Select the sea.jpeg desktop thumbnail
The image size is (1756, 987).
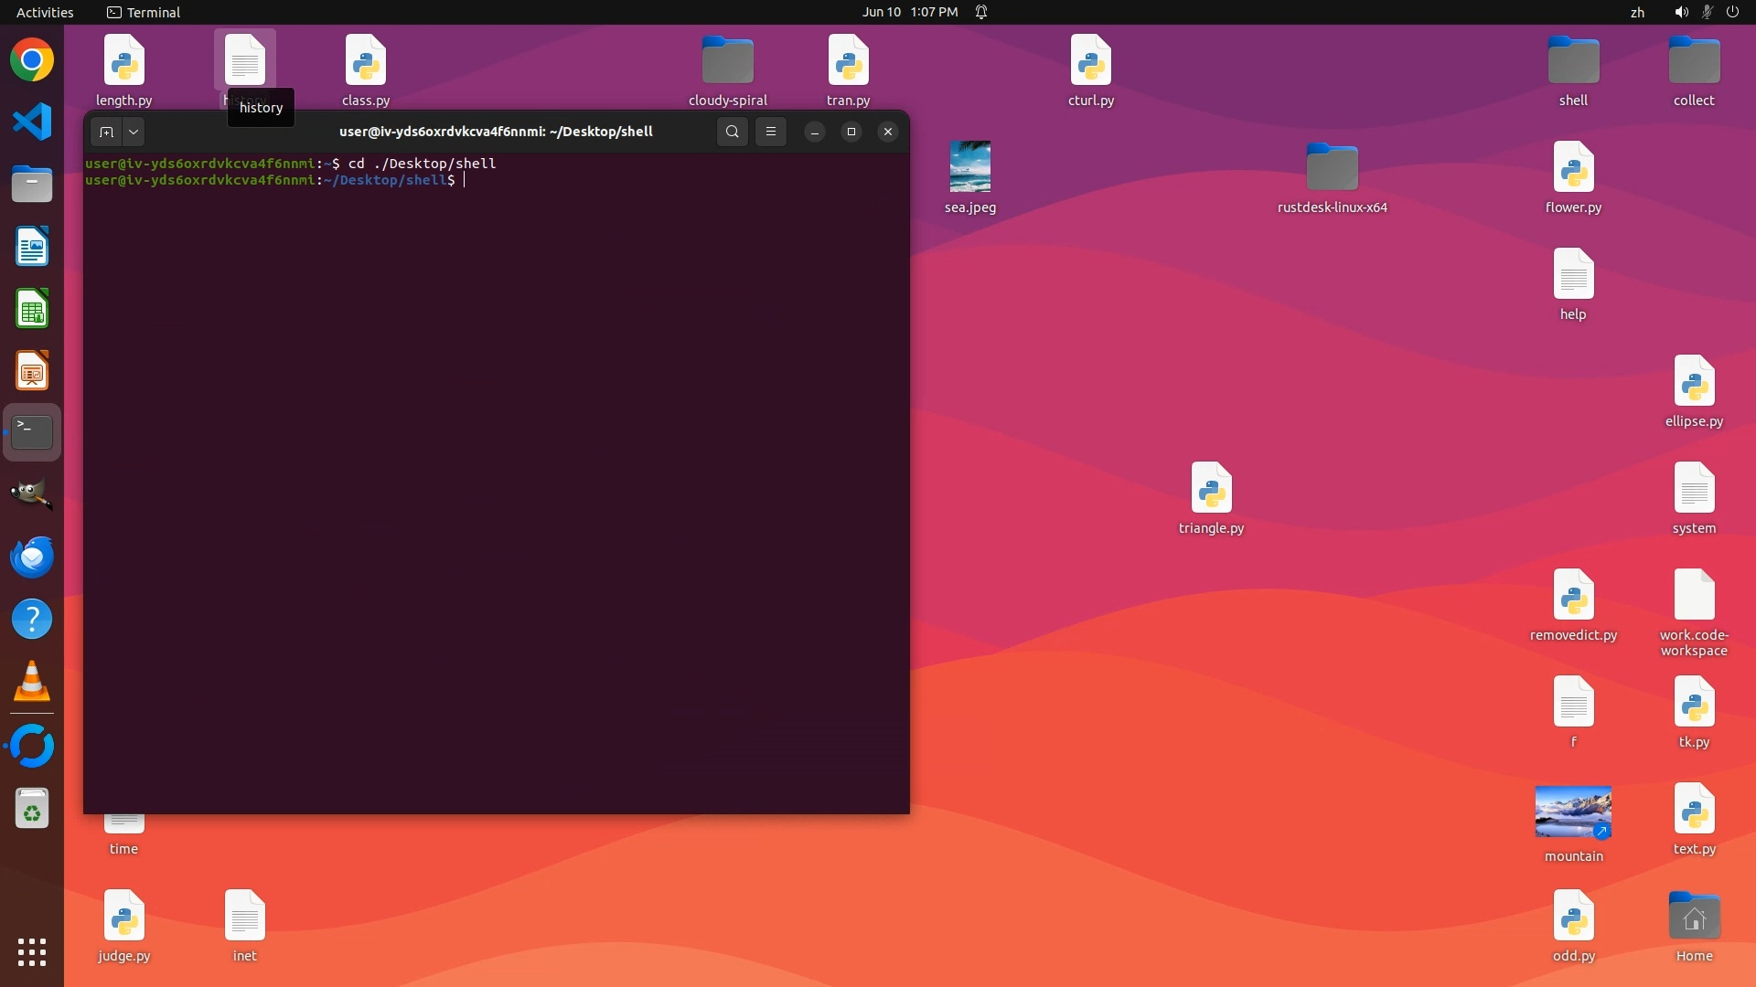tap(969, 166)
